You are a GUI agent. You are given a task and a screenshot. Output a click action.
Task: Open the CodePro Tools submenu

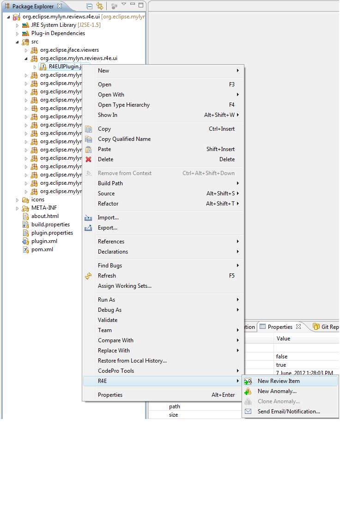click(163, 371)
